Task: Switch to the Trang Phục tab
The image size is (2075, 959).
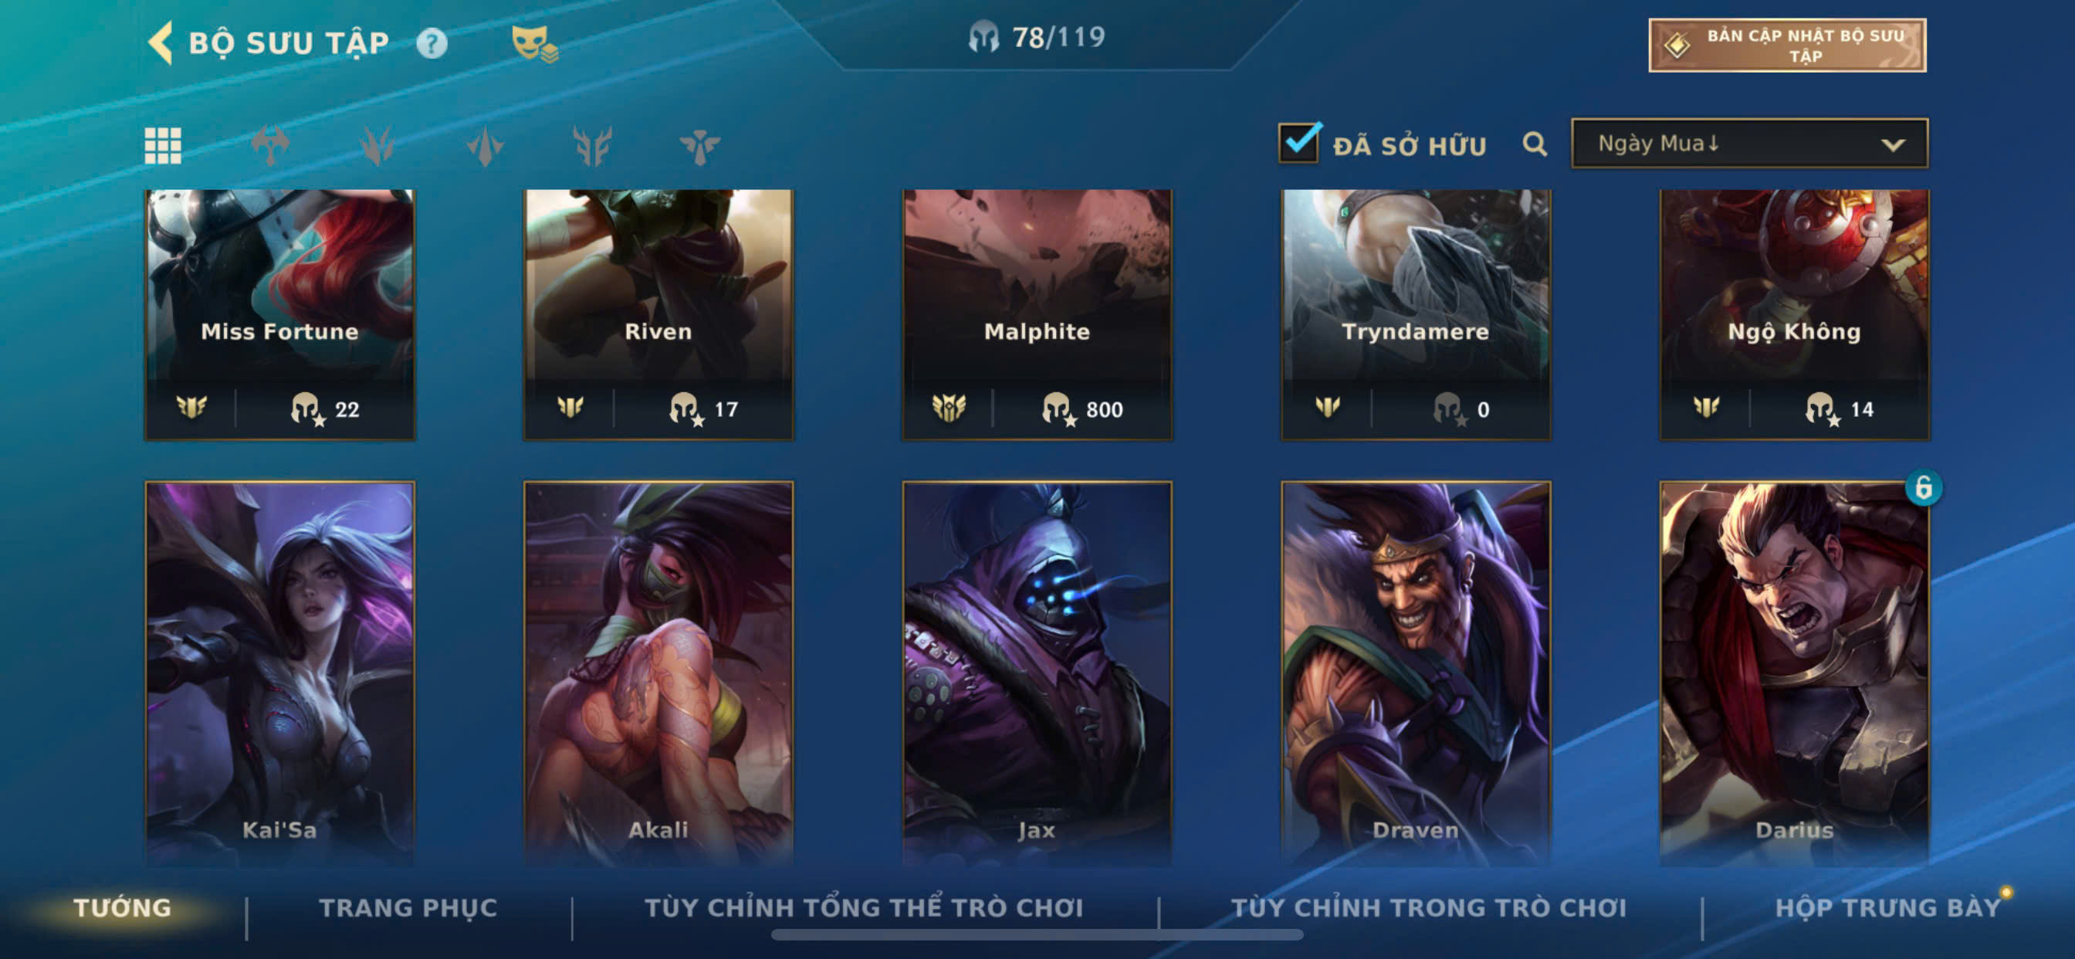Action: [x=408, y=907]
